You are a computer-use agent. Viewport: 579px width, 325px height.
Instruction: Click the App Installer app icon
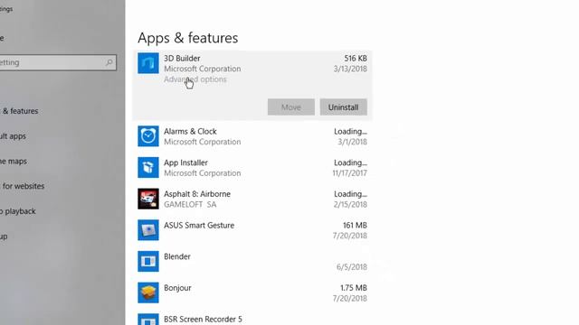point(148,167)
